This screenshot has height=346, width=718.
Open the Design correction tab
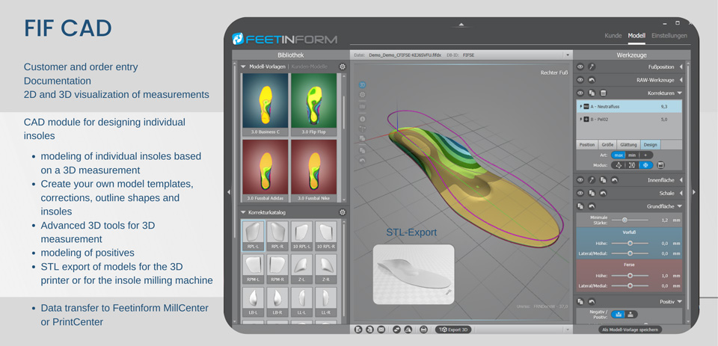[650, 145]
